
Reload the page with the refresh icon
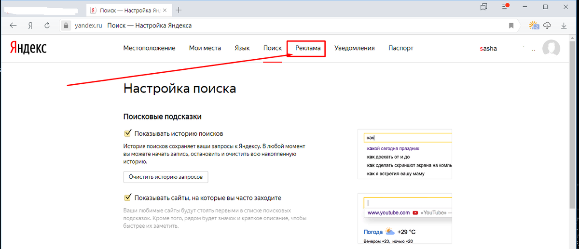point(47,26)
